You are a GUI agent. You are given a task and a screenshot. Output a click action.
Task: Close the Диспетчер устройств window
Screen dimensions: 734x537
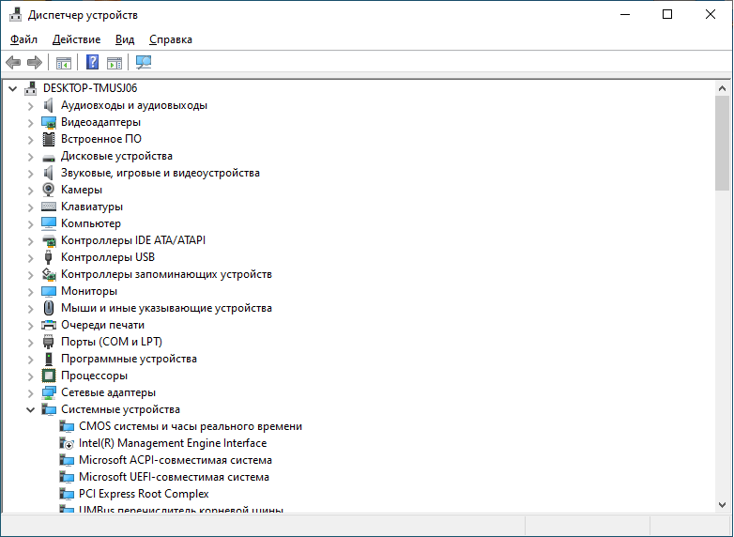[711, 14]
